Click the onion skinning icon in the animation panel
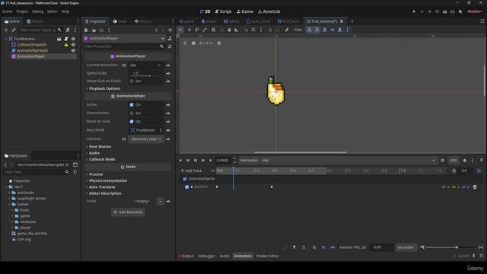The image size is (487, 274). 465,161
